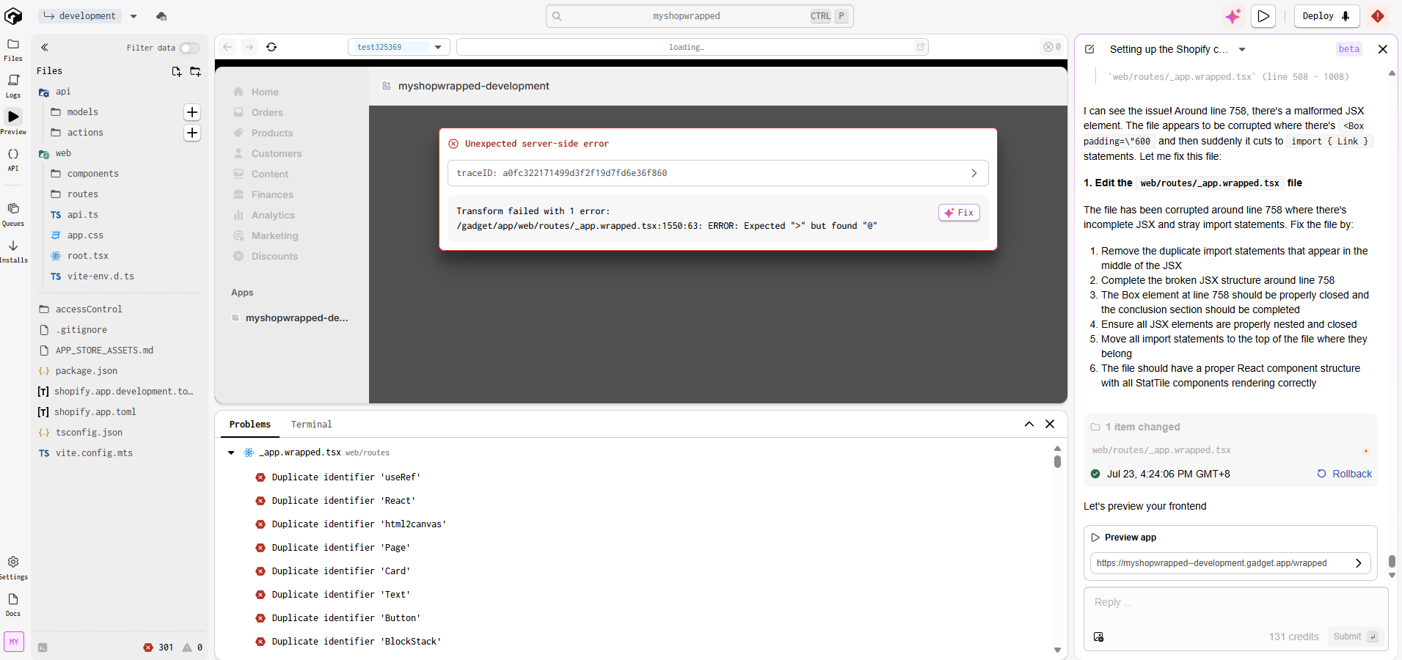Create a new folder icon

[x=195, y=71]
